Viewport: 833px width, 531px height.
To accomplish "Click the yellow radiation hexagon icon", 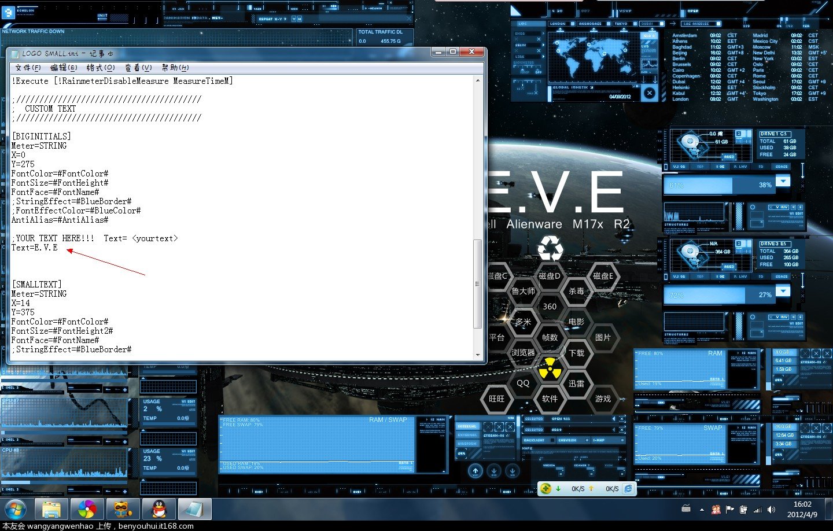I will click(550, 368).
